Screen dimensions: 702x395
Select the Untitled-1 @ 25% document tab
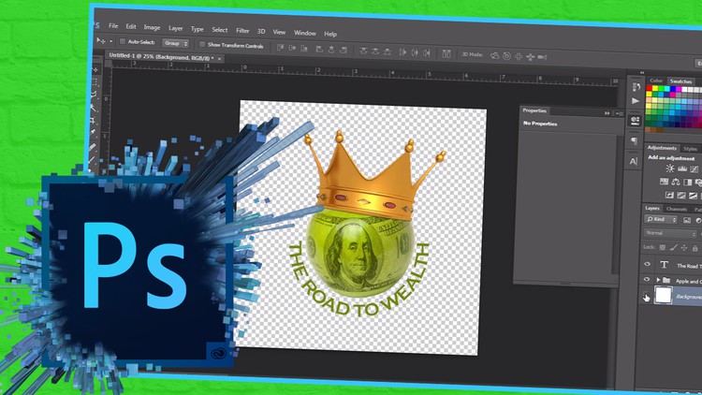pos(160,56)
